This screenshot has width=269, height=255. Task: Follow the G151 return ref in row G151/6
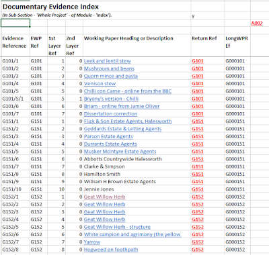point(198,159)
